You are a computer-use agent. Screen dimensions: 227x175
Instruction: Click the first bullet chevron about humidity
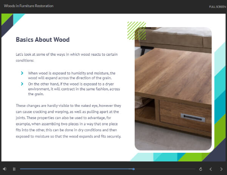(x=22, y=73)
